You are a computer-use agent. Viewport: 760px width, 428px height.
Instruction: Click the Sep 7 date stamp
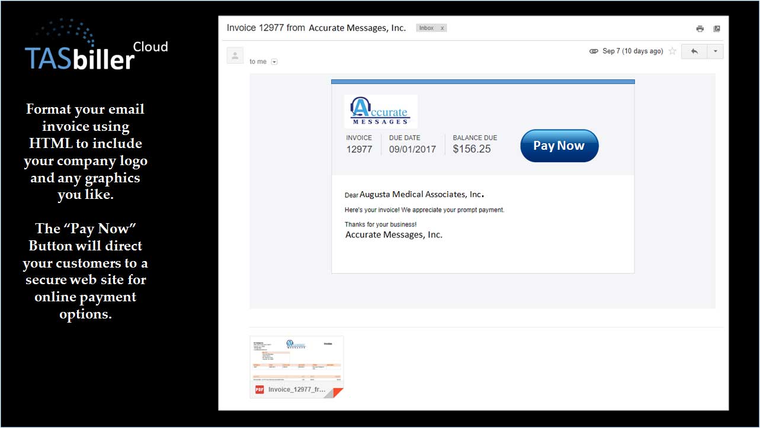633,52
